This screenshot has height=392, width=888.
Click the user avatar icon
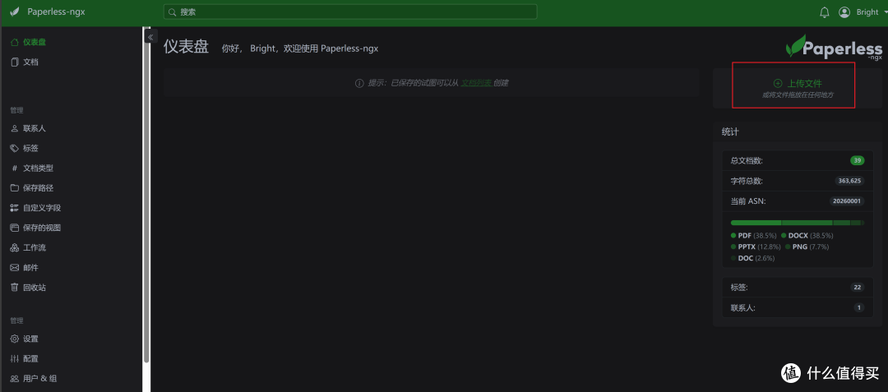point(844,12)
